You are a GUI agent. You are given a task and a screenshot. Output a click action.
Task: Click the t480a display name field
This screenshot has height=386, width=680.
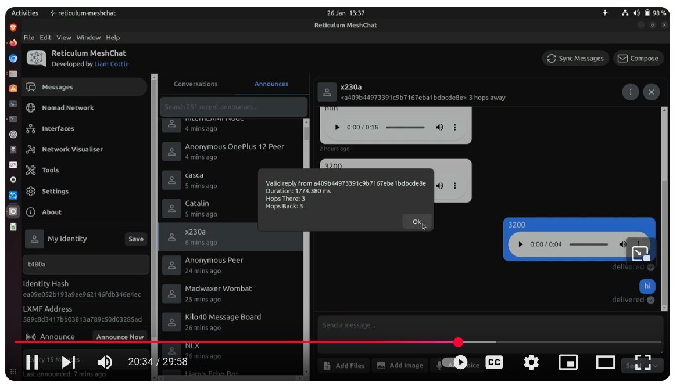pos(86,264)
